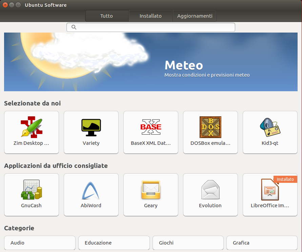302x252 pixels.
Task: Select the LibreOffice Impress icon
Action: pos(270,190)
